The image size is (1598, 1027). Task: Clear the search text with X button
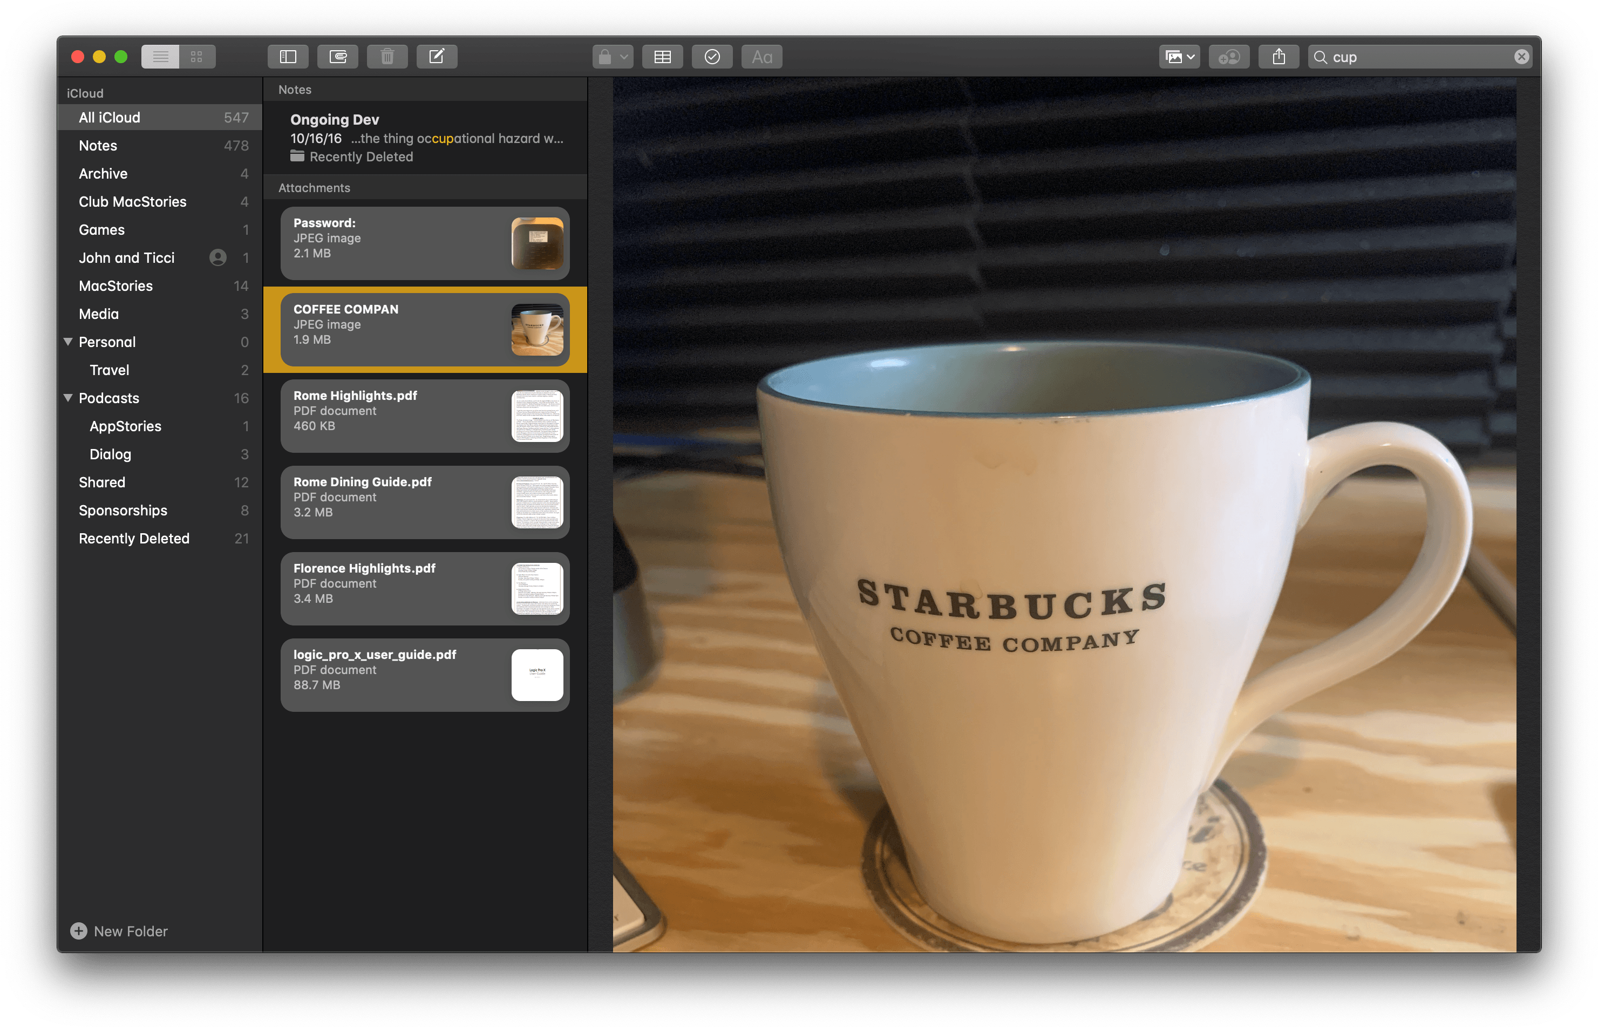[x=1521, y=57]
